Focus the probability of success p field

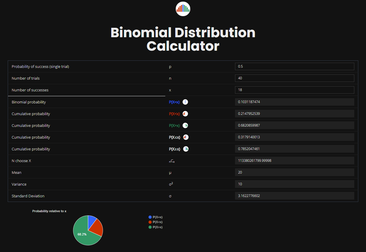tap(295, 66)
